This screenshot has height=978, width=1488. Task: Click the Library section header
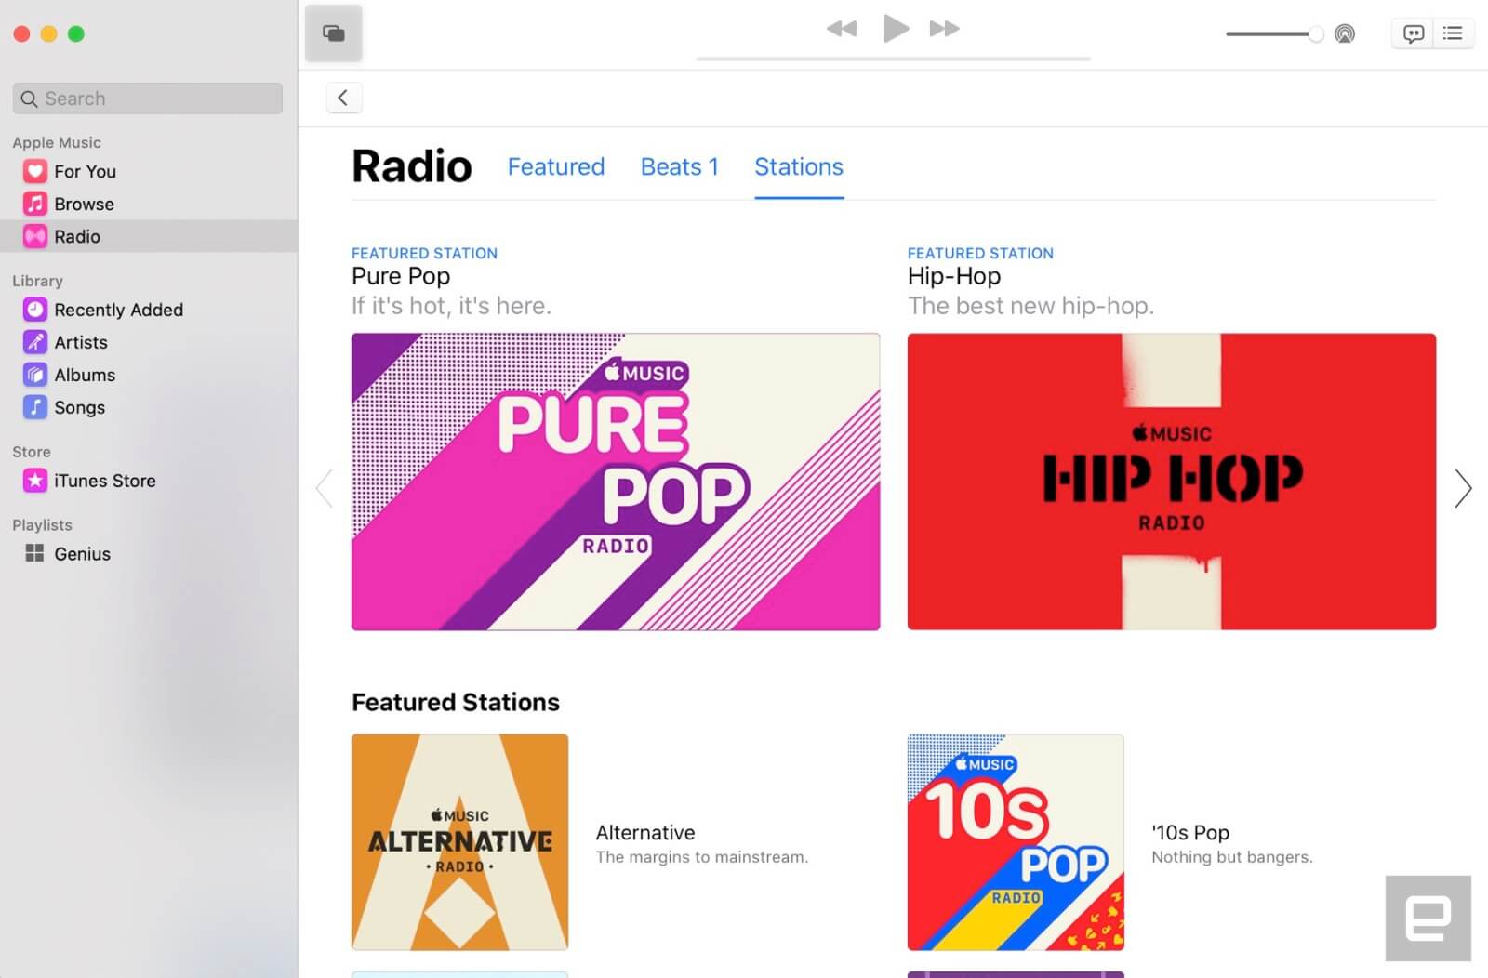pyautogui.click(x=37, y=281)
